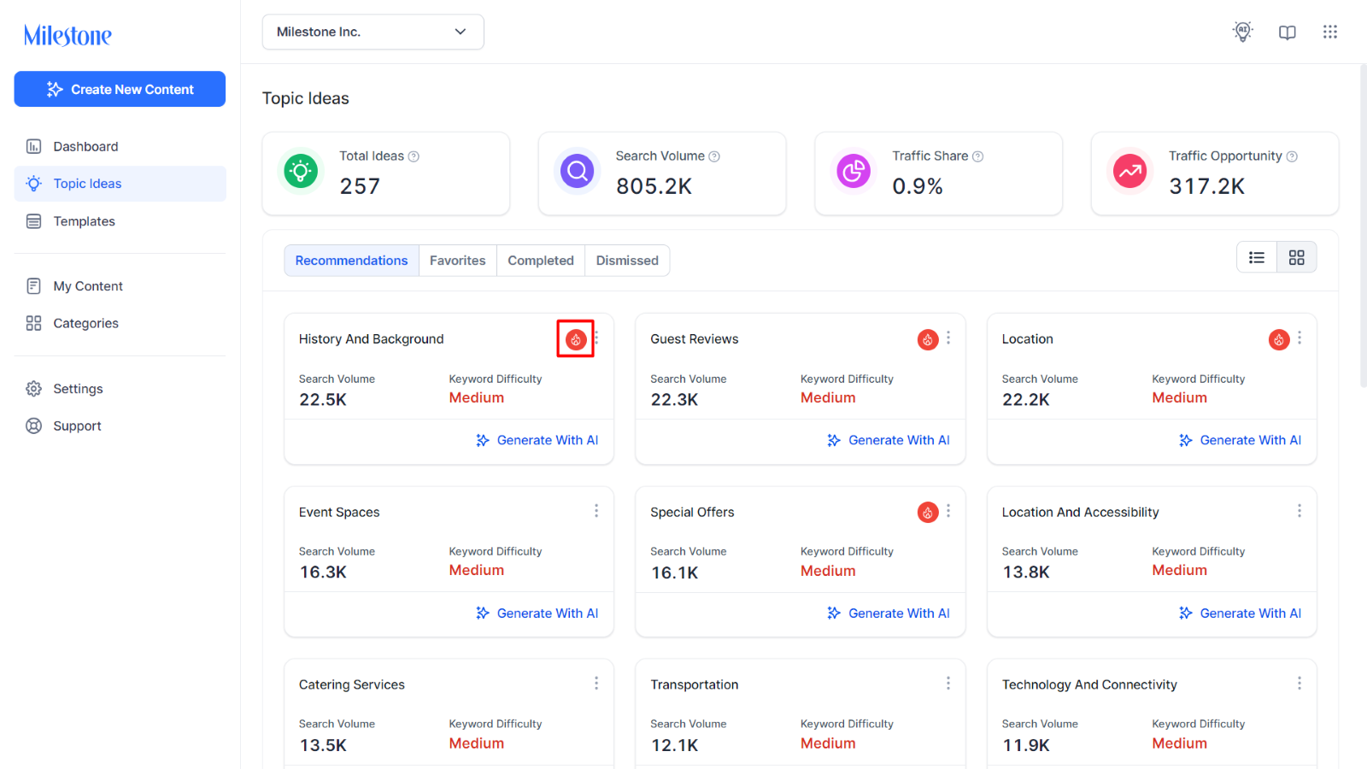Switch to grid view layout
1367x769 pixels.
tap(1297, 257)
